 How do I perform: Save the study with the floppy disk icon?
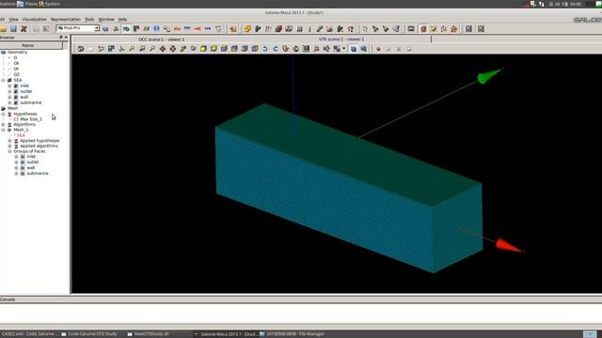pyautogui.click(x=13, y=29)
